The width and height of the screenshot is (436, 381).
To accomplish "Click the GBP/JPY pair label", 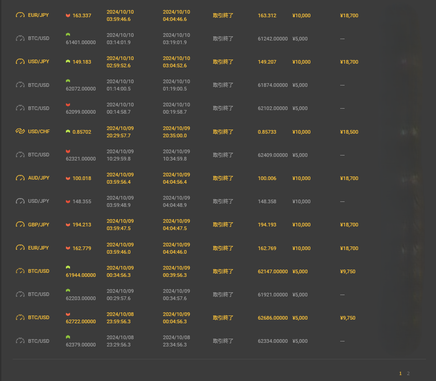I will point(39,225).
